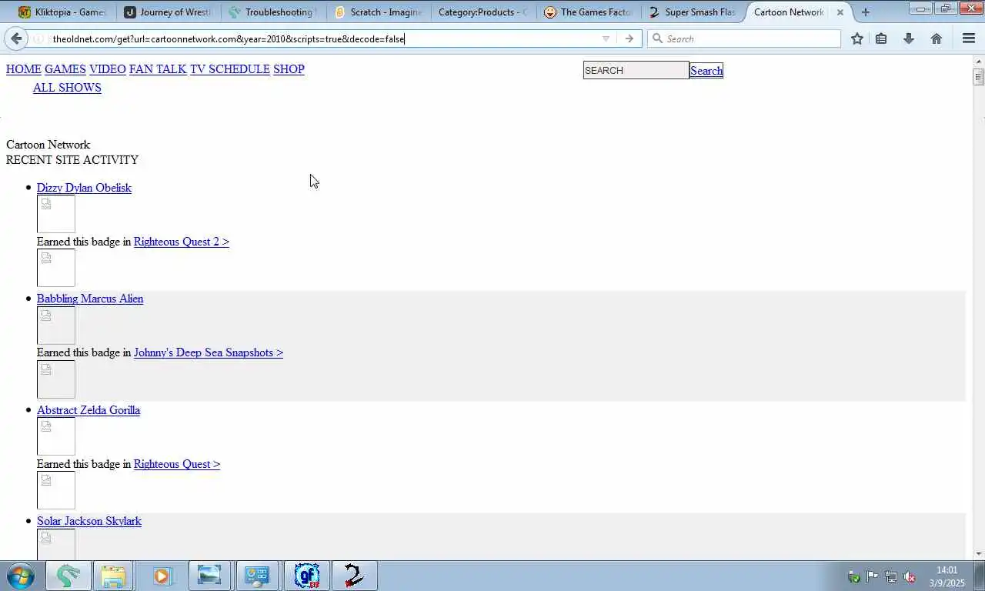Click the scroll-down arrow of the page scrollbar

[979, 553]
